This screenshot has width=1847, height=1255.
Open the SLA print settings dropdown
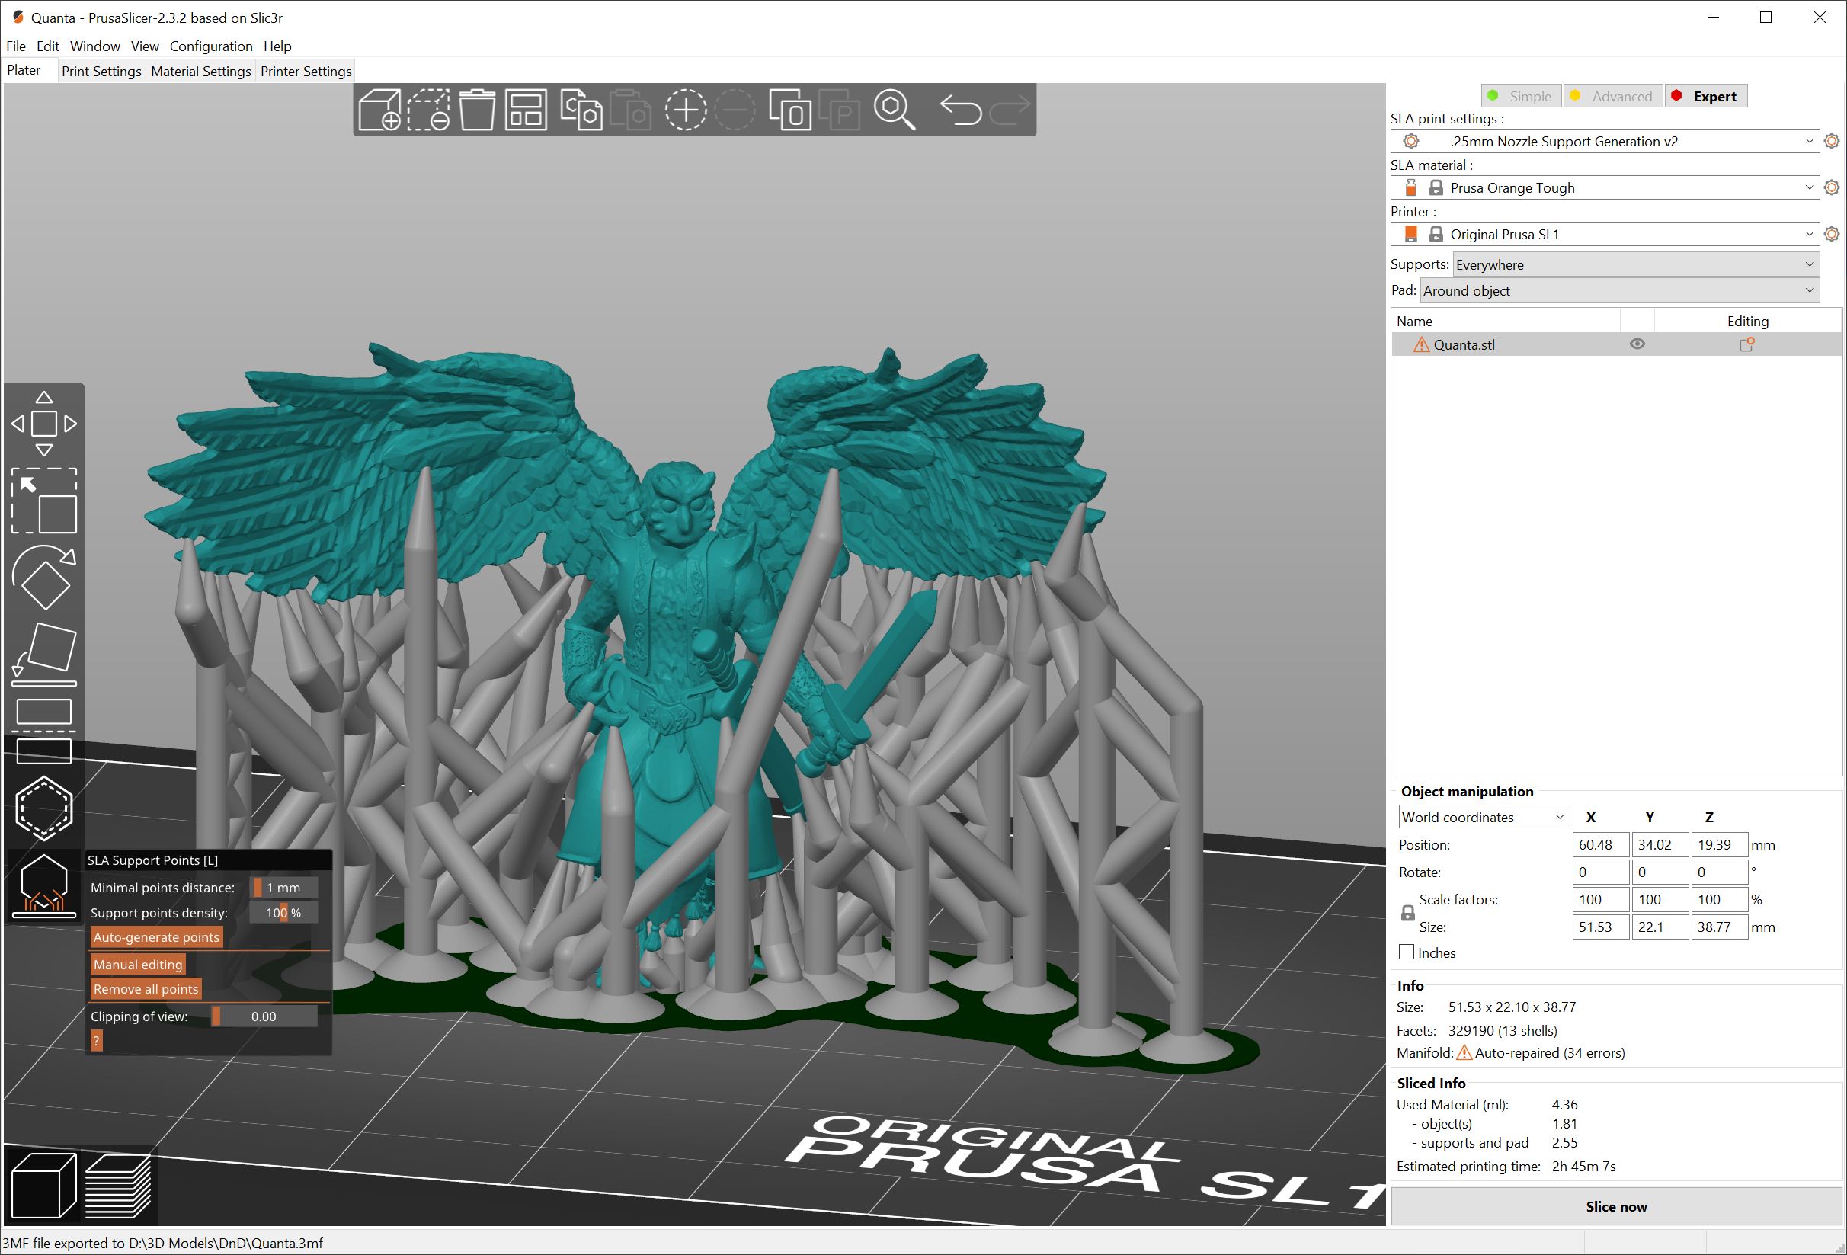(1604, 142)
